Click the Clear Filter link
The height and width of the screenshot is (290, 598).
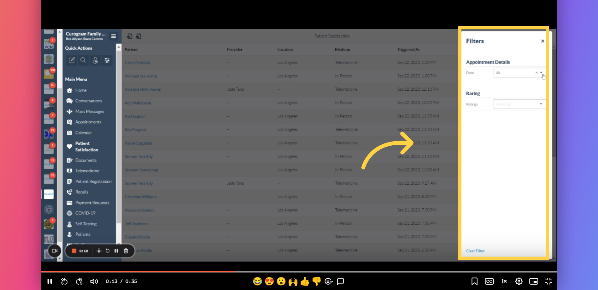(475, 251)
